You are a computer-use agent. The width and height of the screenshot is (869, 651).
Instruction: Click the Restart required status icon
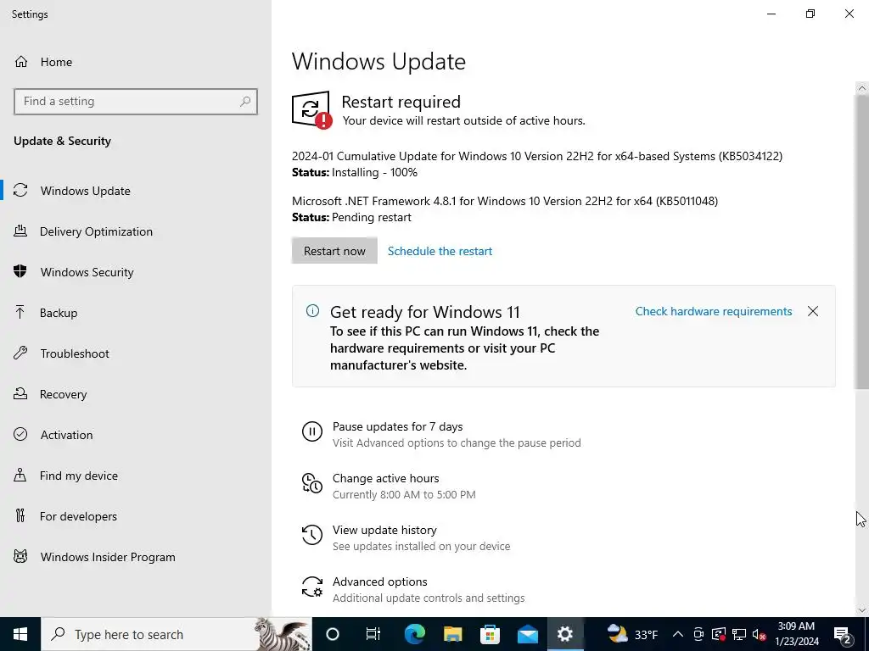point(312,110)
